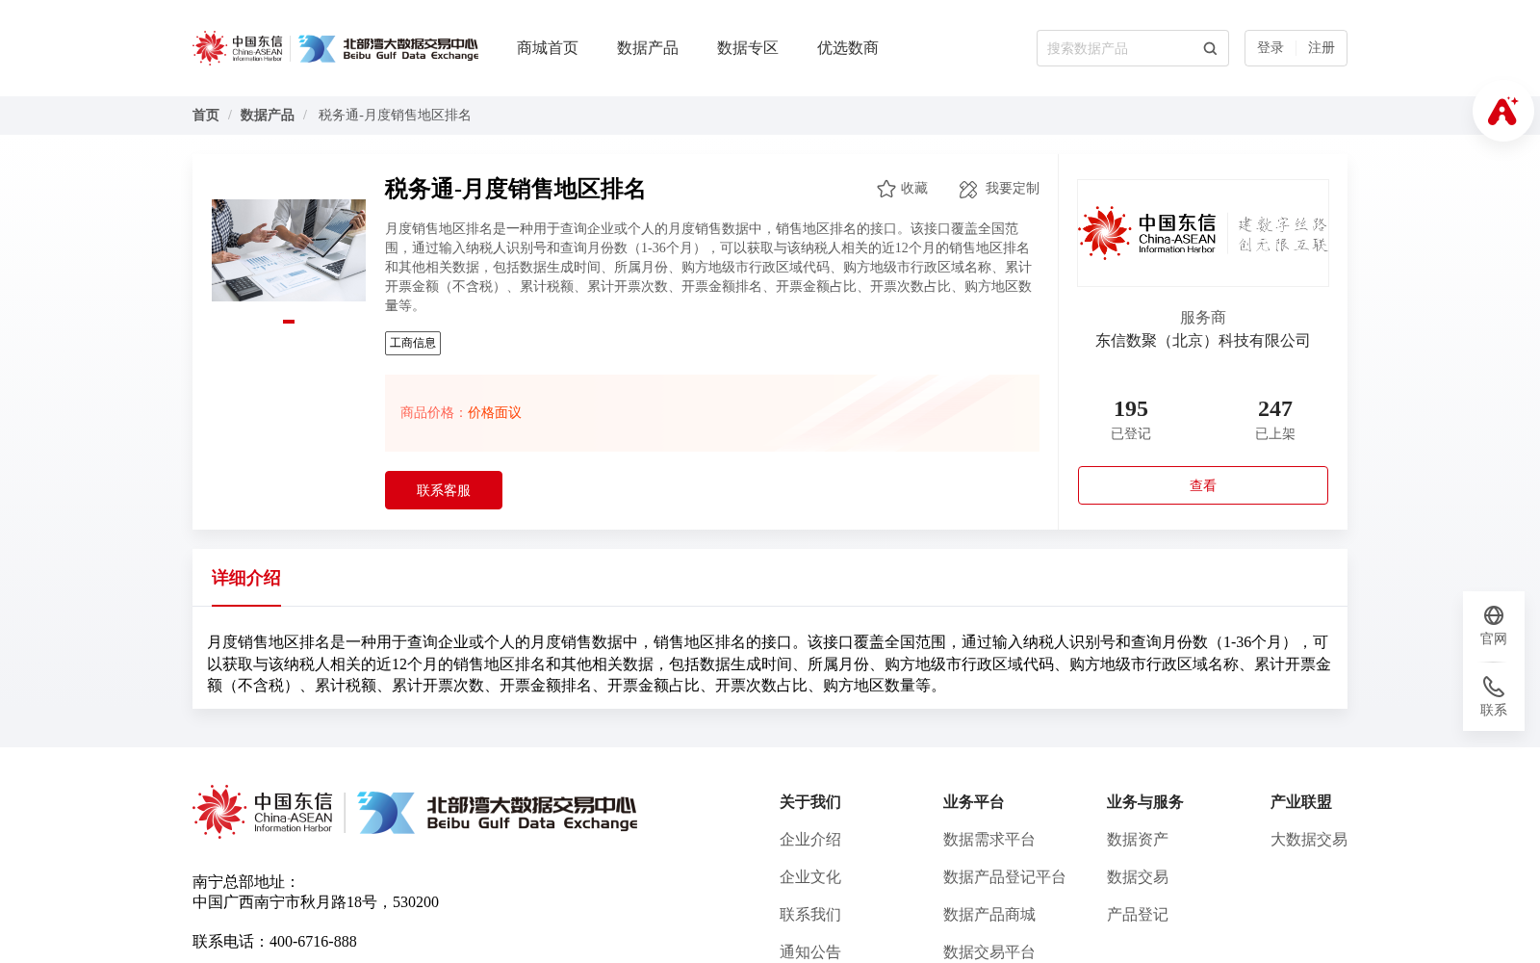Open 数据专区 navigation item
The image size is (1540, 963).
coord(748,48)
